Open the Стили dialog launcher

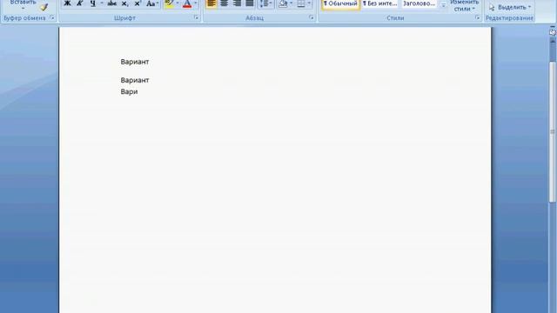[477, 17]
